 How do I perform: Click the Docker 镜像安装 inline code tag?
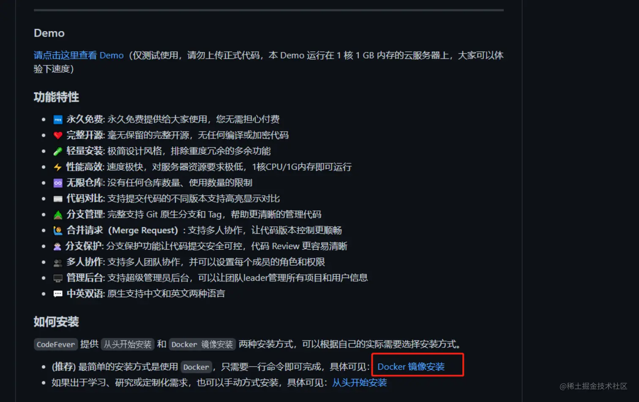point(202,344)
